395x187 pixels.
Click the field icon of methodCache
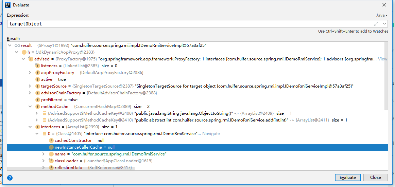pyautogui.click(x=37, y=107)
